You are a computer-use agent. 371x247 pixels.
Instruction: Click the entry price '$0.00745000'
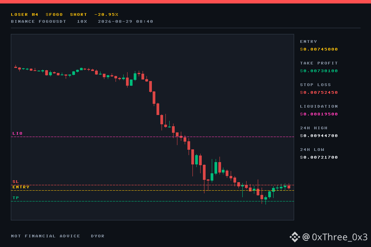click(x=319, y=49)
